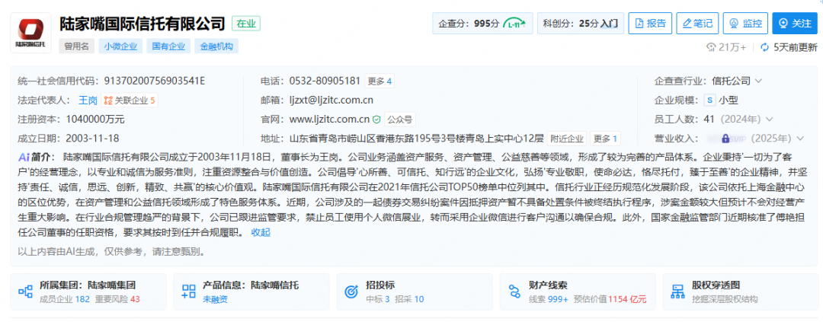Image resolution: width=823 pixels, height=322 pixels.
Task: Click the 科创分 25分 入门 badge
Action: point(580,24)
